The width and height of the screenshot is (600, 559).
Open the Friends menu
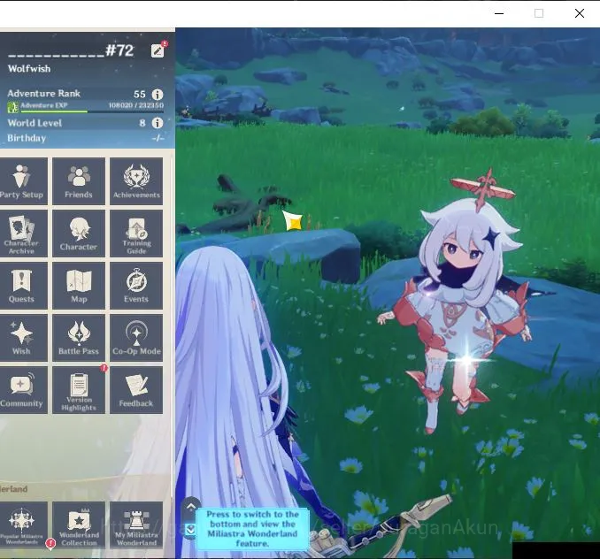[x=79, y=181]
